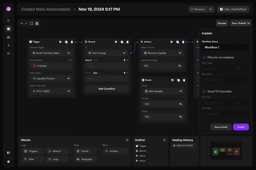Viewport: 256px width, 170px height.
Task: Zoom in the canvas with plus icon
Action: click(26, 23)
